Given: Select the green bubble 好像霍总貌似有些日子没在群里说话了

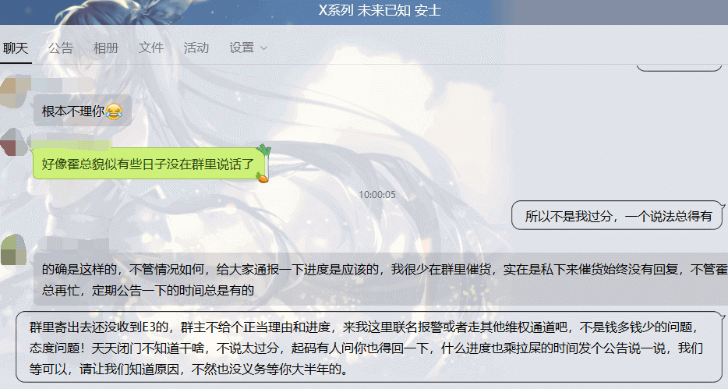Looking at the screenshot, I should [149, 164].
